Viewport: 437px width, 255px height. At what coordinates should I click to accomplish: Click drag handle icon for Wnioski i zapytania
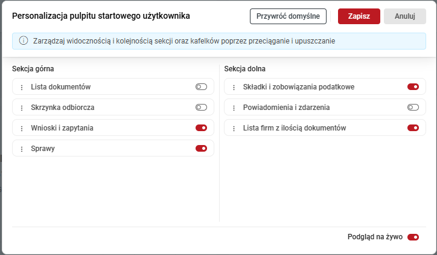[x=22, y=129]
